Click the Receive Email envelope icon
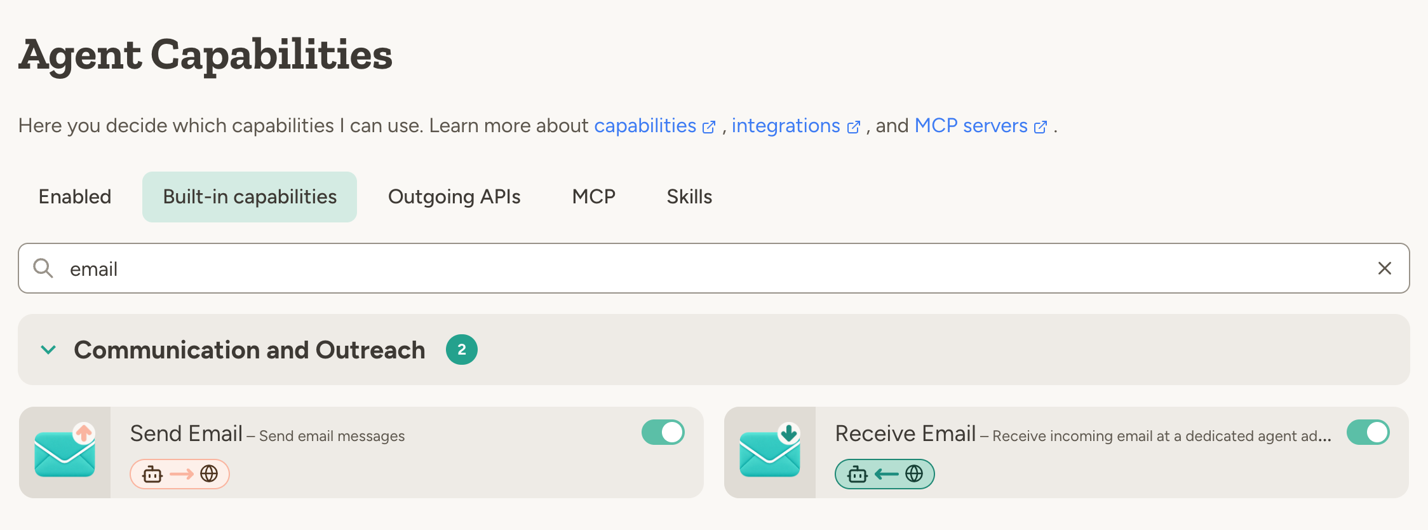Image resolution: width=1428 pixels, height=530 pixels. [770, 451]
